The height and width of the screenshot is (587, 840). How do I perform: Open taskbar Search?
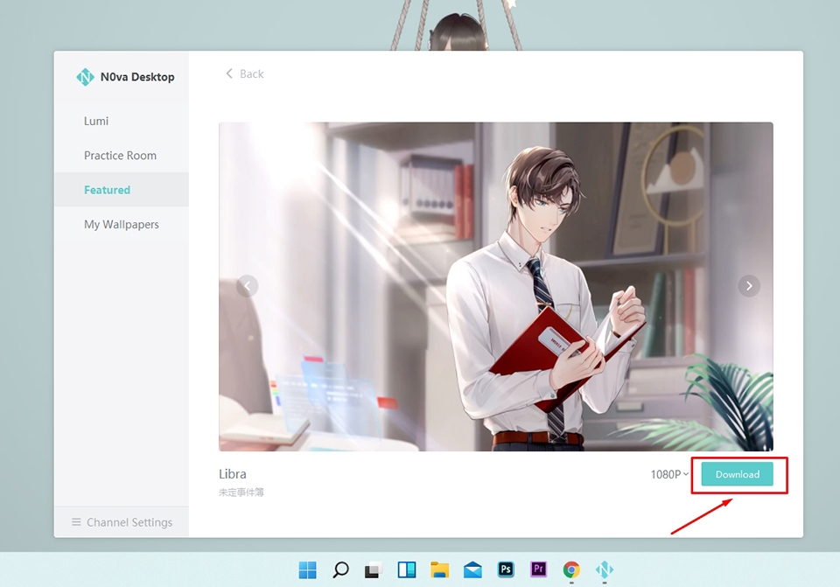pos(340,570)
